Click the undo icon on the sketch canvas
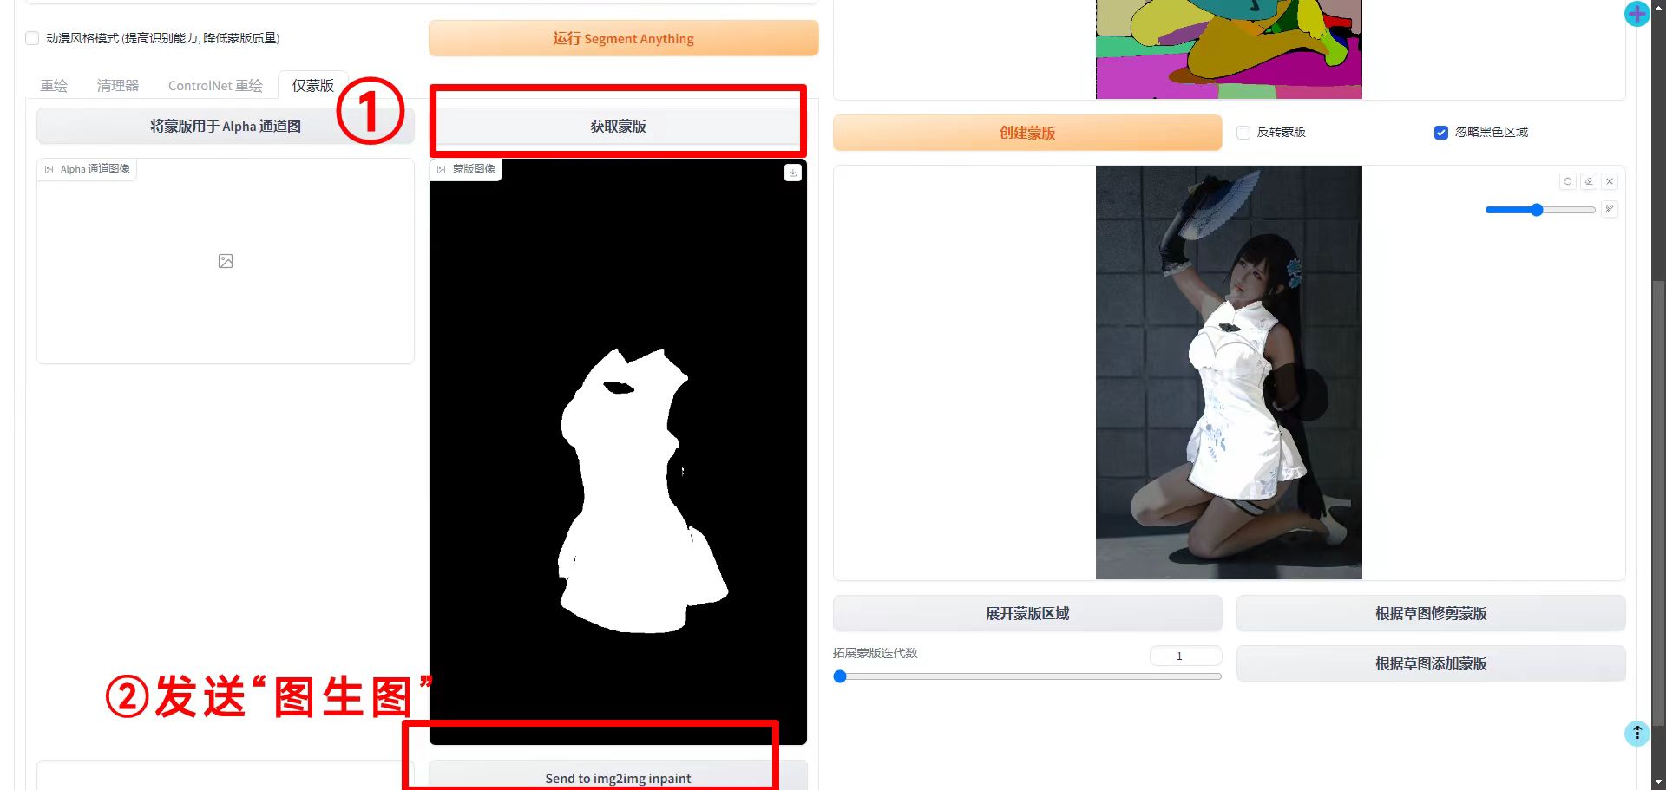The image size is (1666, 790). click(x=1567, y=181)
